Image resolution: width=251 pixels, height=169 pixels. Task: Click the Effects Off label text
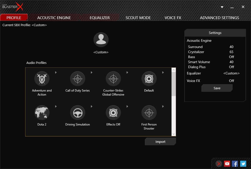[113, 124]
